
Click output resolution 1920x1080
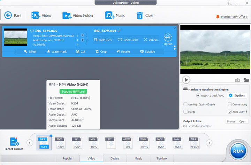pos(128,40)
